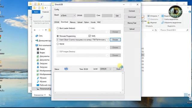Select the Firmware Programming radio button

[58, 36]
